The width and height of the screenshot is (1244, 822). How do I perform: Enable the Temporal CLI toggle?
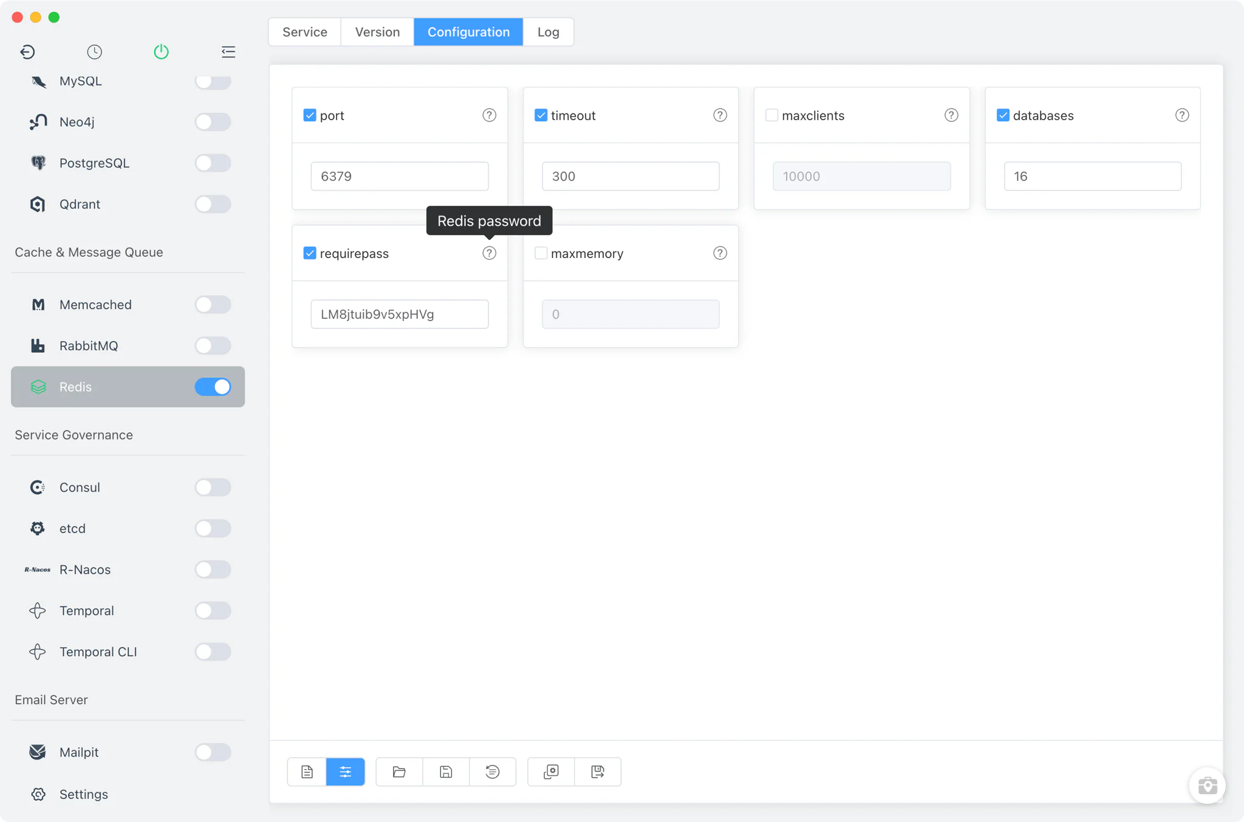pyautogui.click(x=213, y=652)
